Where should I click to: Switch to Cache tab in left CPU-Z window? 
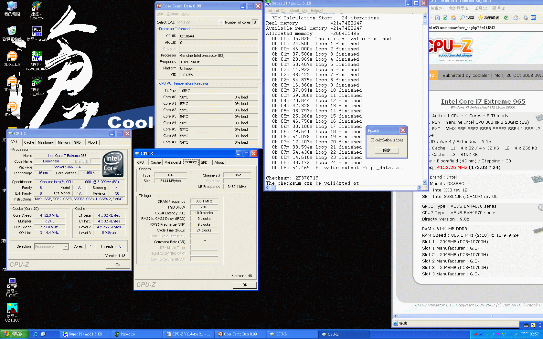(29, 142)
